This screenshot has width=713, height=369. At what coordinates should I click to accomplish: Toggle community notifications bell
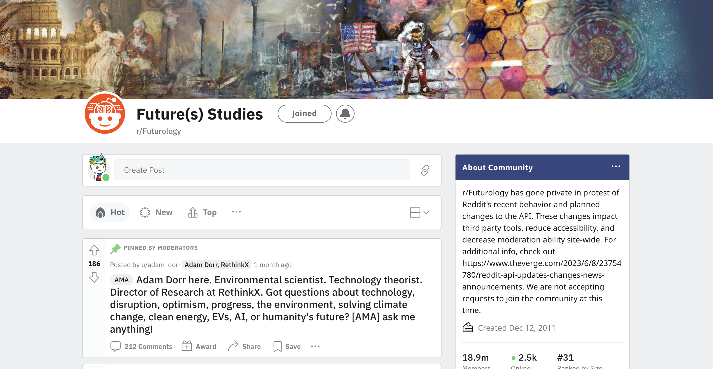click(x=345, y=114)
